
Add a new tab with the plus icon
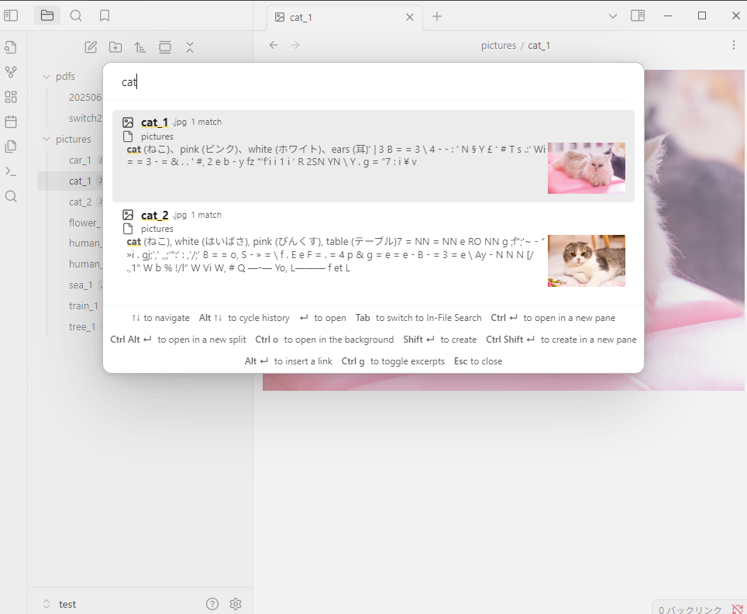437,16
